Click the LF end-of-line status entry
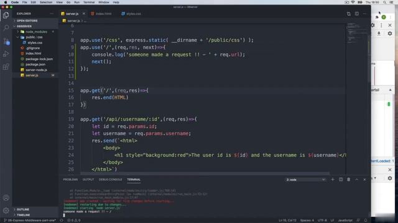Screen dimensions: 398x223 (332, 221)
